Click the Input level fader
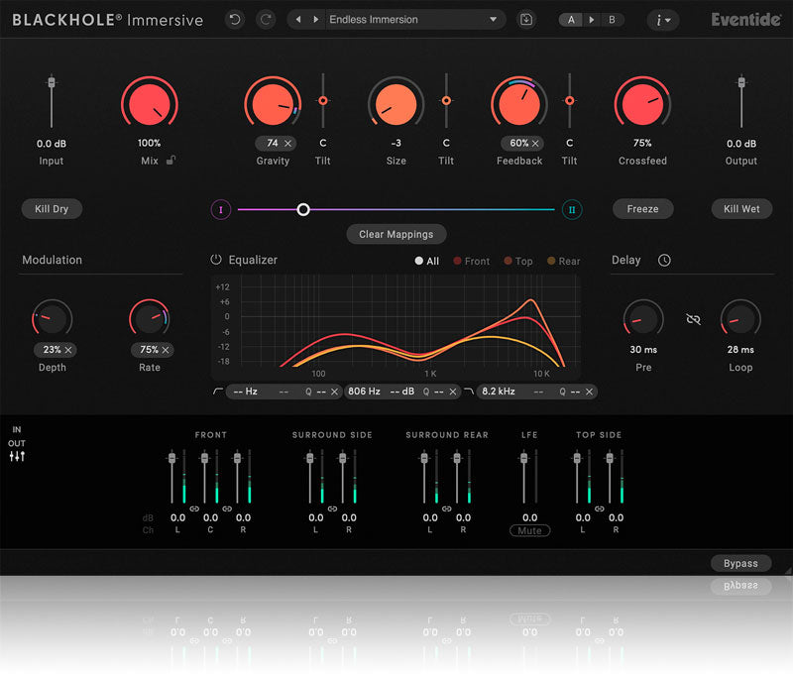The height and width of the screenshot is (674, 793). click(x=52, y=82)
